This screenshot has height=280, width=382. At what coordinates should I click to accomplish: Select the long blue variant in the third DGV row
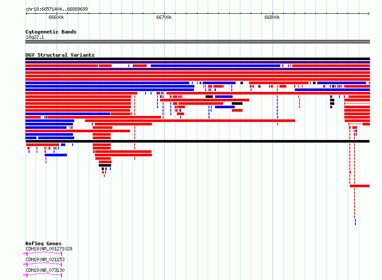click(x=215, y=66)
